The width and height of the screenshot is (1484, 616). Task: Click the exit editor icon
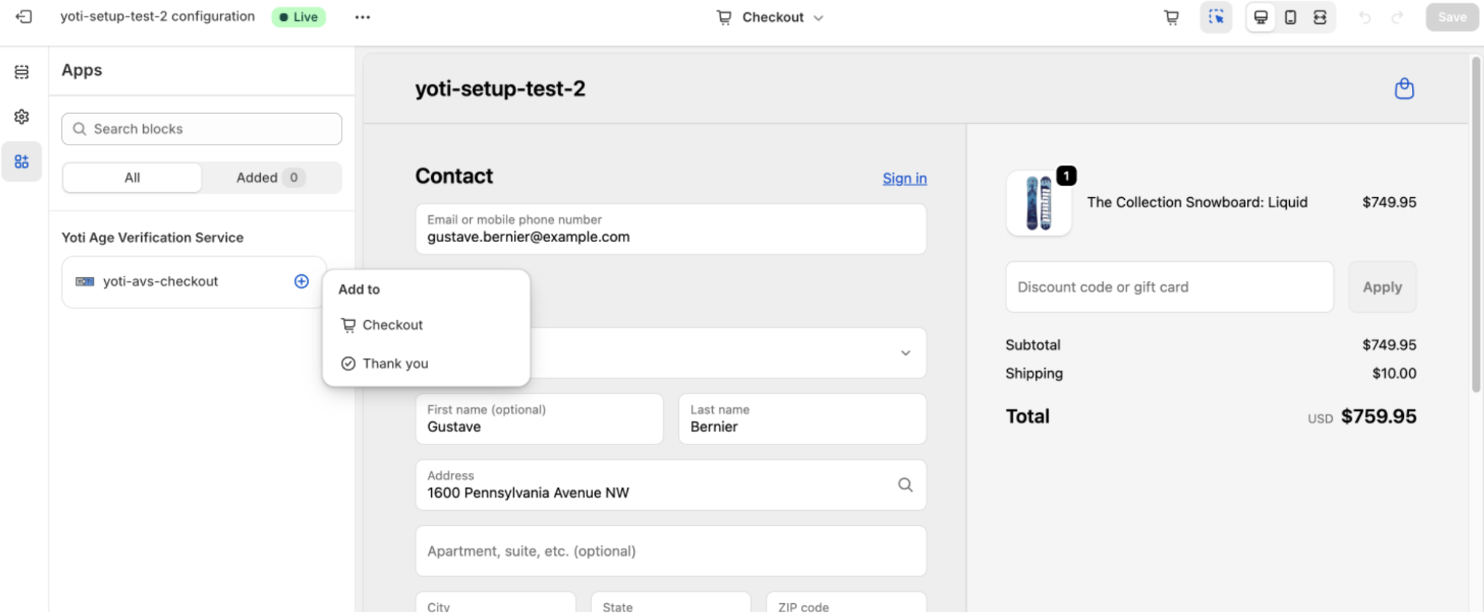pos(24,16)
